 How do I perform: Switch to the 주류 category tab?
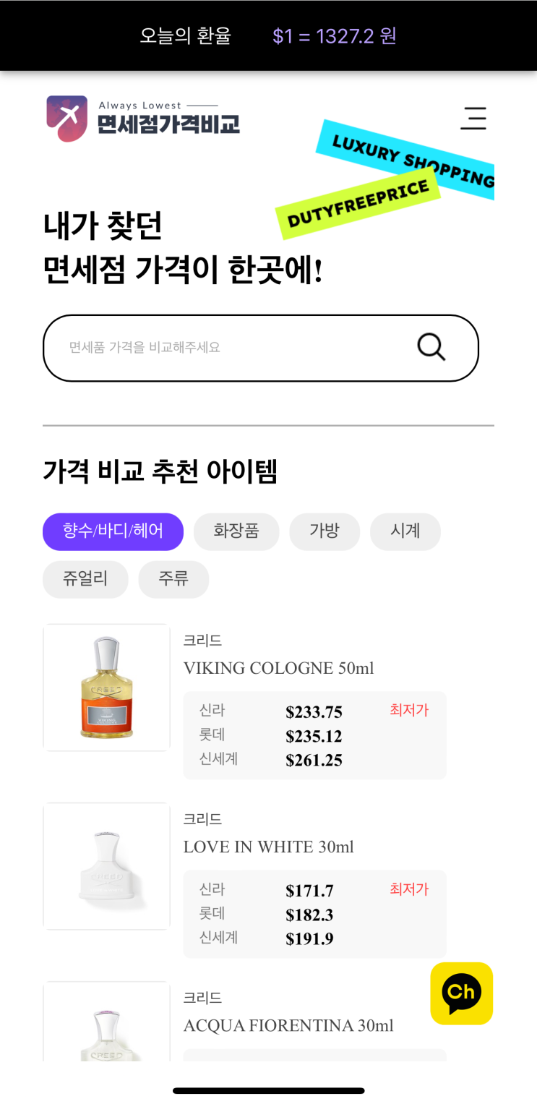173,579
